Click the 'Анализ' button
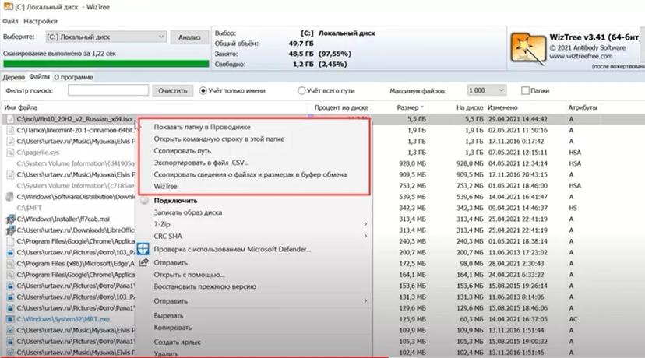The image size is (645, 358). (189, 37)
